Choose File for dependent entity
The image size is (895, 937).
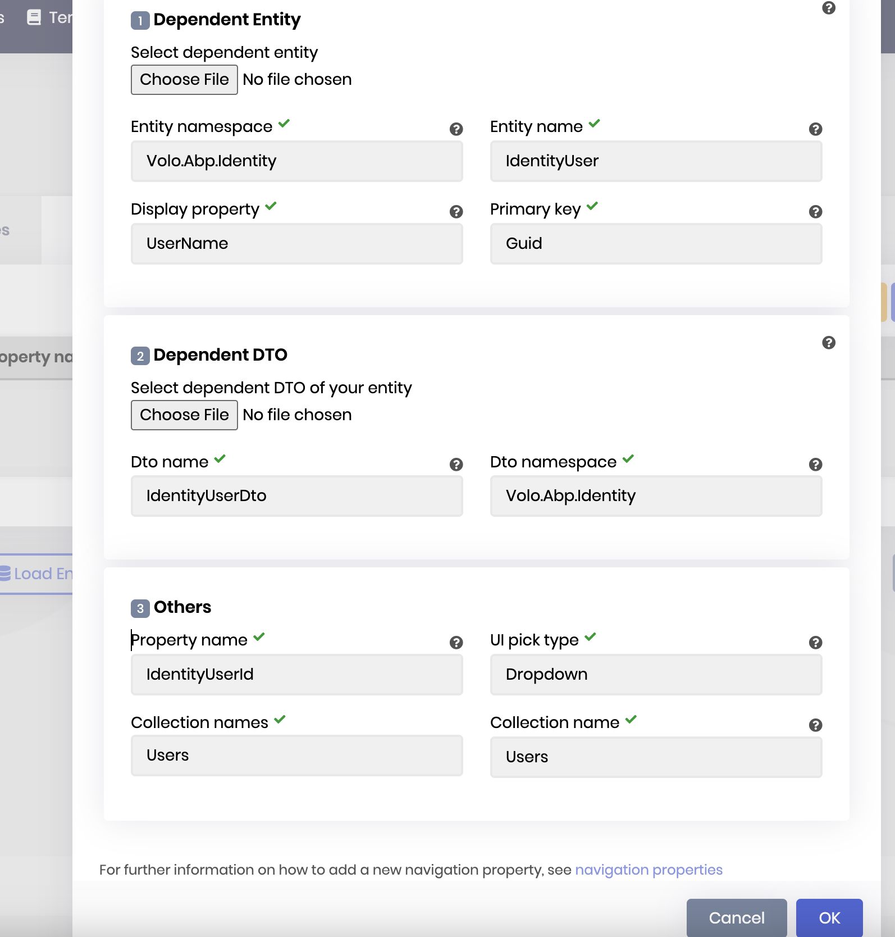tap(184, 80)
